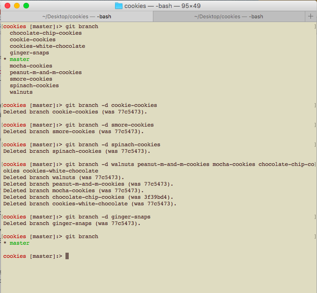Click the multi-branch 'git branch -d walnuts' command
317x293 pixels.
(190, 164)
